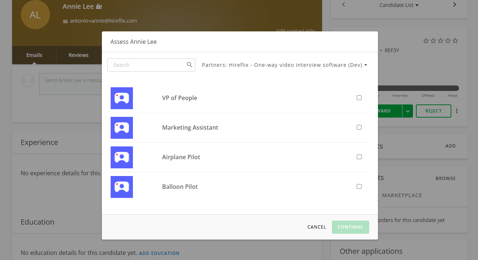The height and width of the screenshot is (260, 478).
Task: Tick the Marketing Assistant checkbox
Action: tap(359, 127)
